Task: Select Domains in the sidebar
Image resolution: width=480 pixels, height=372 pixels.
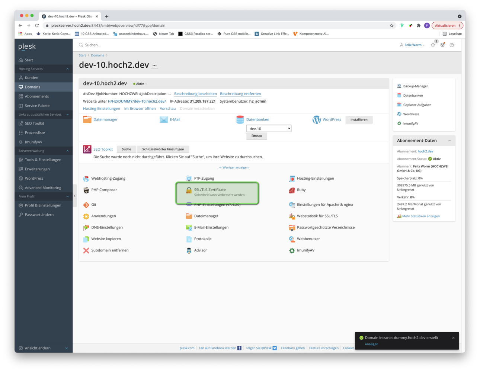Action: (32, 87)
